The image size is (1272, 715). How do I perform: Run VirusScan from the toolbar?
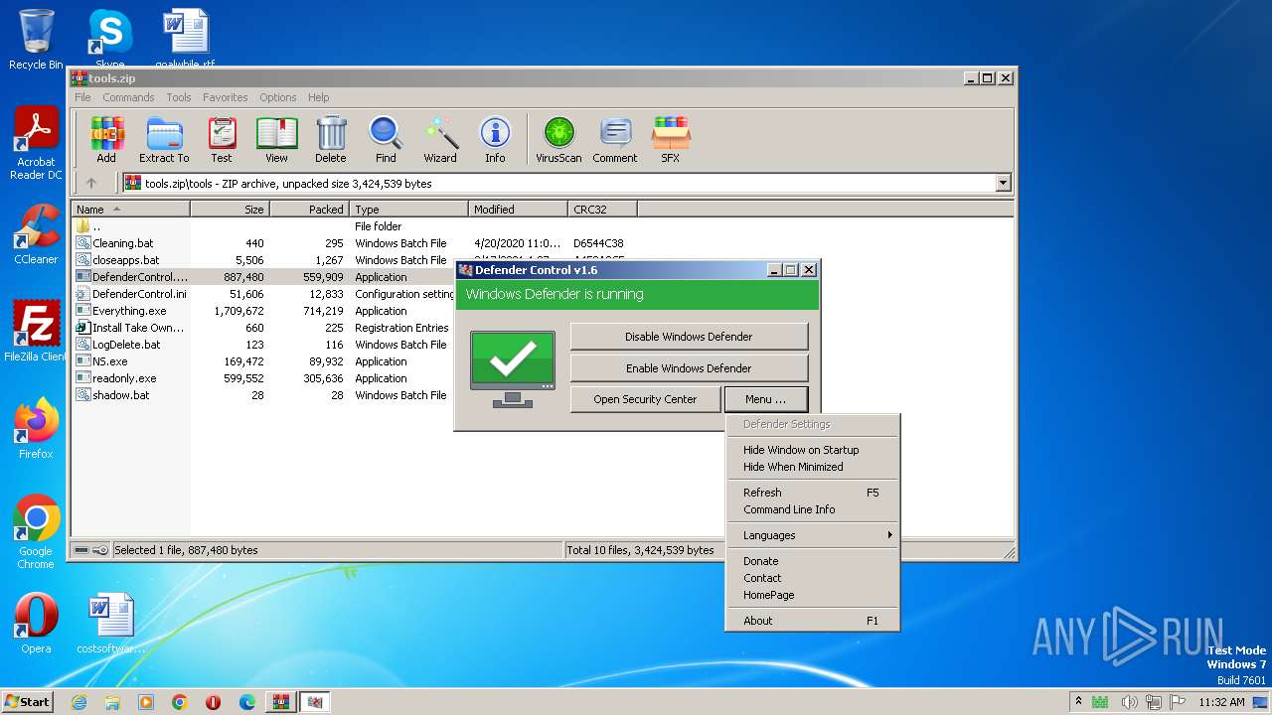coord(558,140)
